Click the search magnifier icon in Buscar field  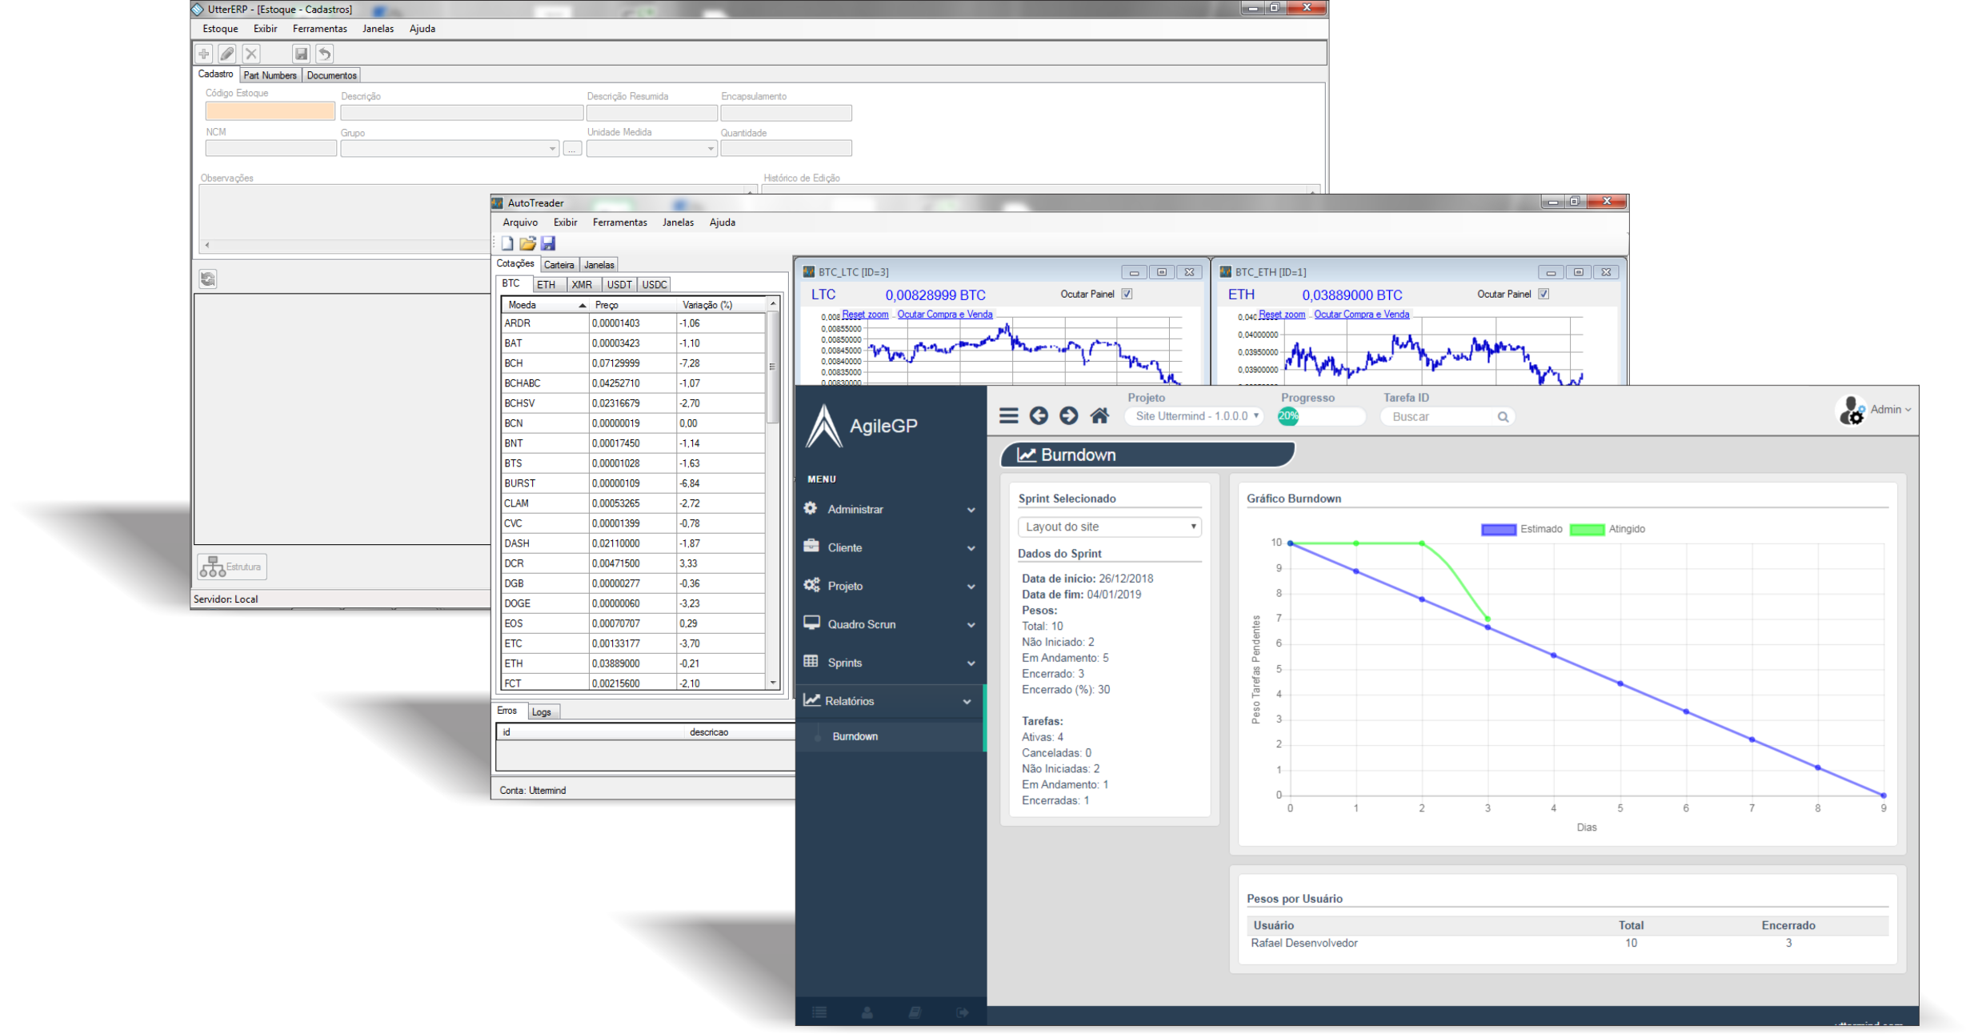point(1503,417)
